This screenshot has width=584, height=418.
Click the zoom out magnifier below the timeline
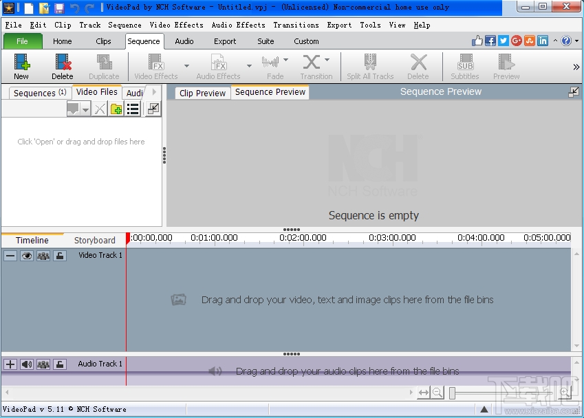pos(437,392)
